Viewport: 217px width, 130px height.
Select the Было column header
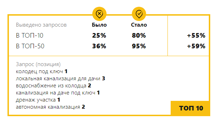[99, 25]
